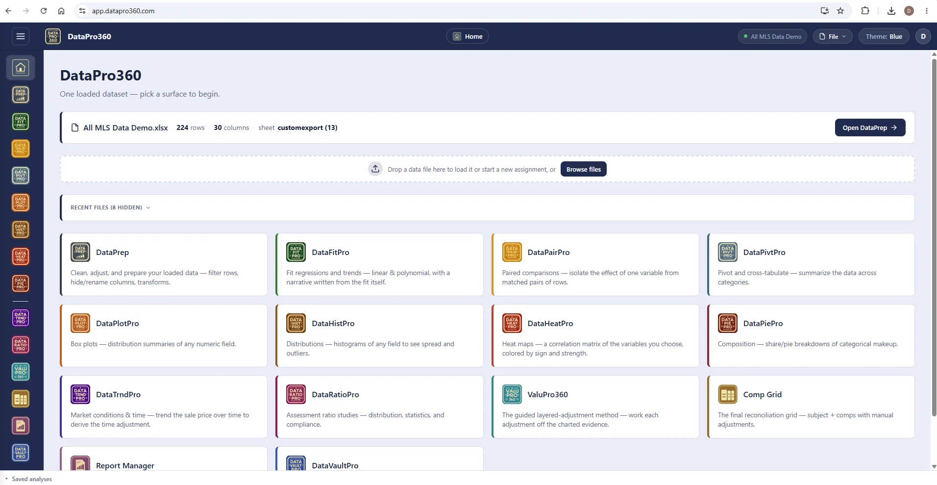Open the File dropdown in the header

[x=833, y=36]
